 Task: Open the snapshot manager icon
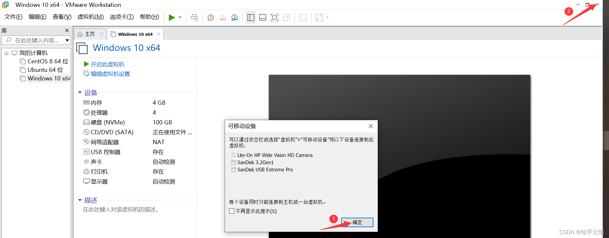(235, 17)
